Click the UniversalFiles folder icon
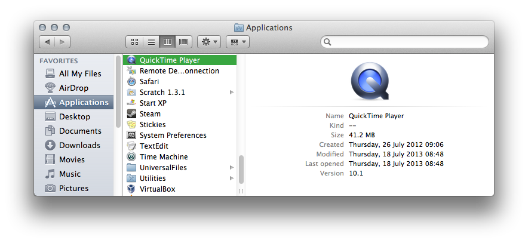Image resolution: width=528 pixels, height=243 pixels. 131,168
